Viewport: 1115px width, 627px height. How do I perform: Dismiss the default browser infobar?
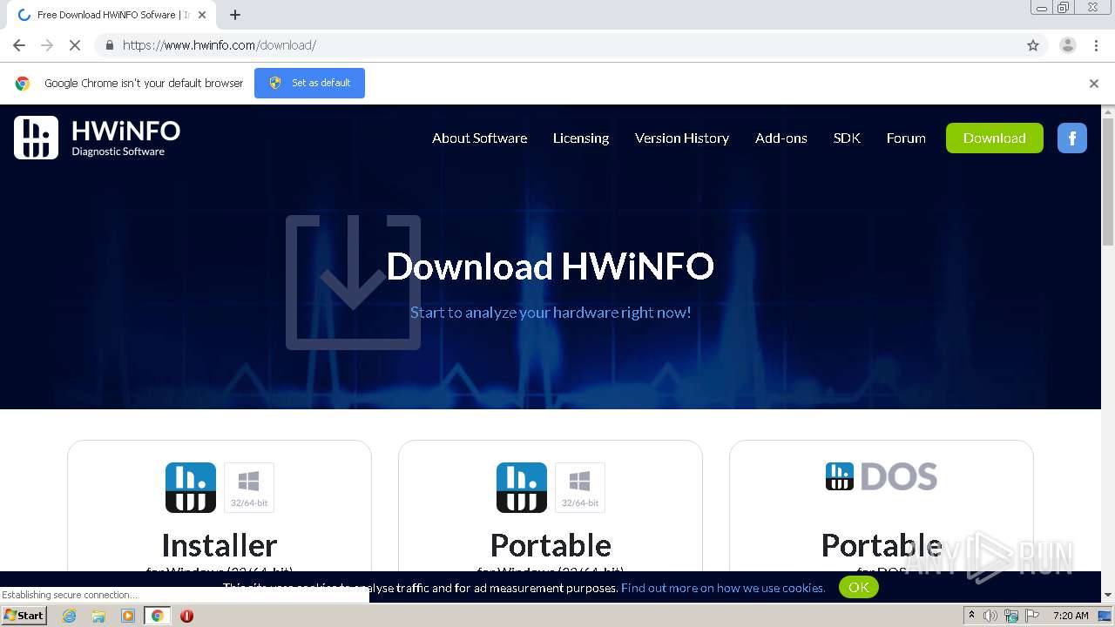tap(1094, 84)
